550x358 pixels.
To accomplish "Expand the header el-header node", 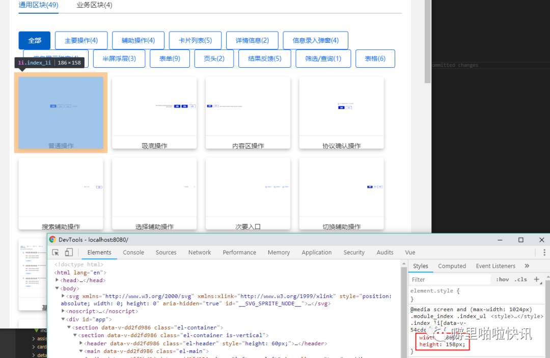I will point(80,343).
